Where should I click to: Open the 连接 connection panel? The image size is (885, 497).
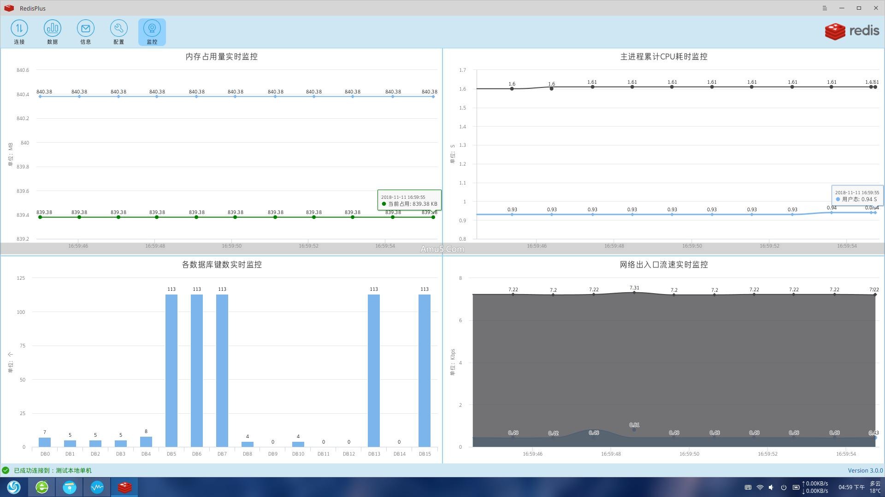pos(19,32)
